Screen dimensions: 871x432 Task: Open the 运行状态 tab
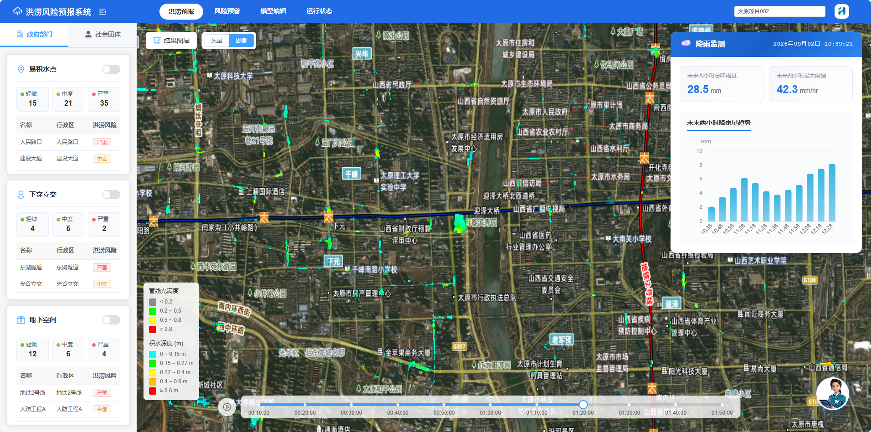tap(319, 11)
